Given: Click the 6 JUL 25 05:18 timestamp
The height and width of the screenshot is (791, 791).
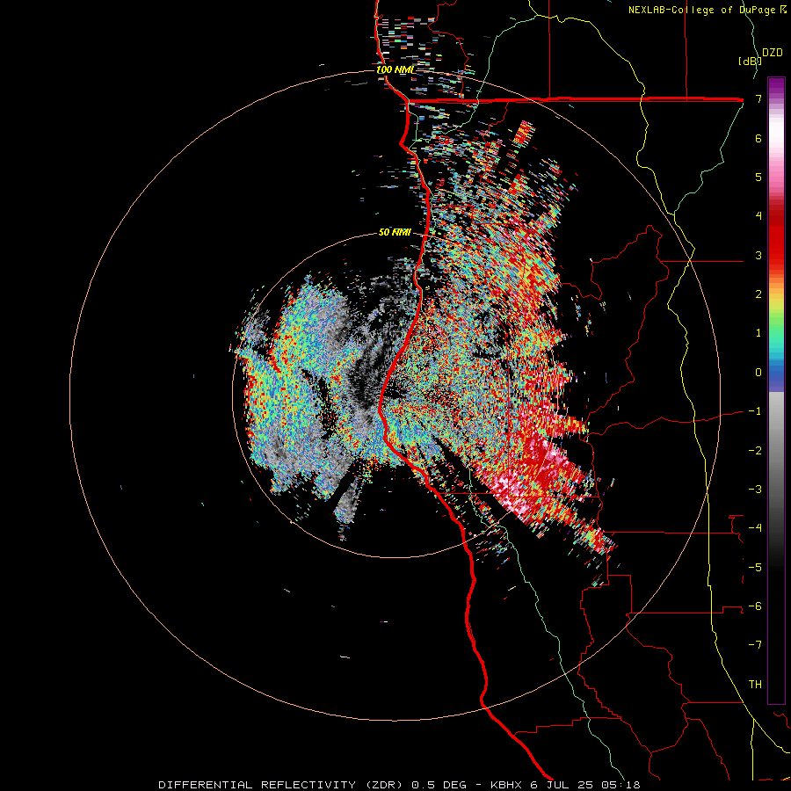Looking at the screenshot, I should 585,785.
